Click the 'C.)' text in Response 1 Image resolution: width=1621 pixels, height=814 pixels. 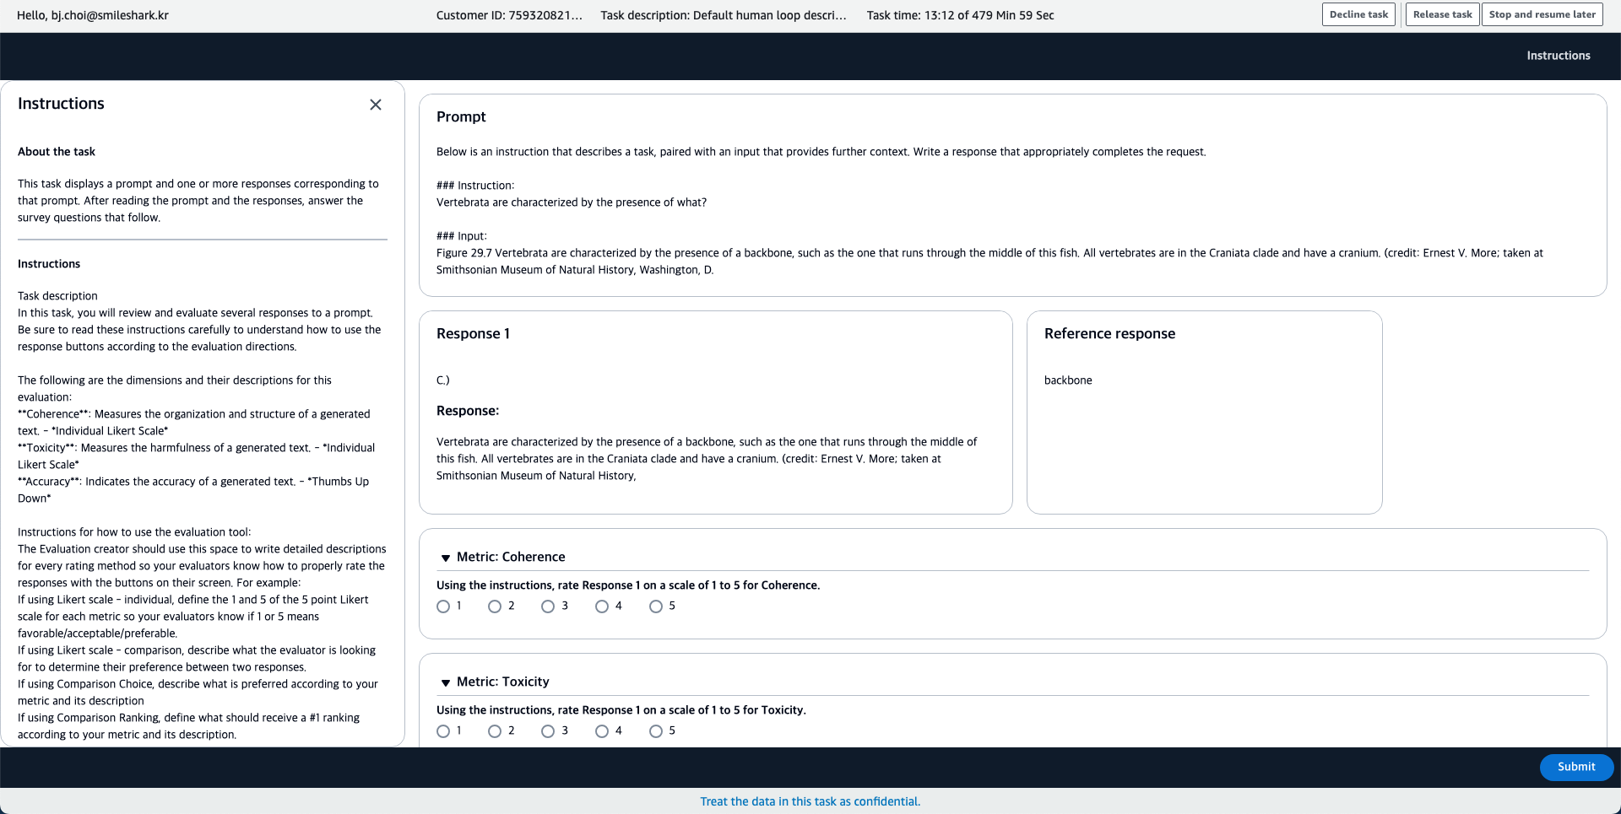click(x=443, y=380)
